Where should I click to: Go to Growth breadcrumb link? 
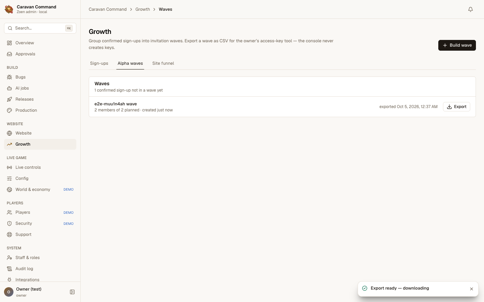tap(143, 9)
